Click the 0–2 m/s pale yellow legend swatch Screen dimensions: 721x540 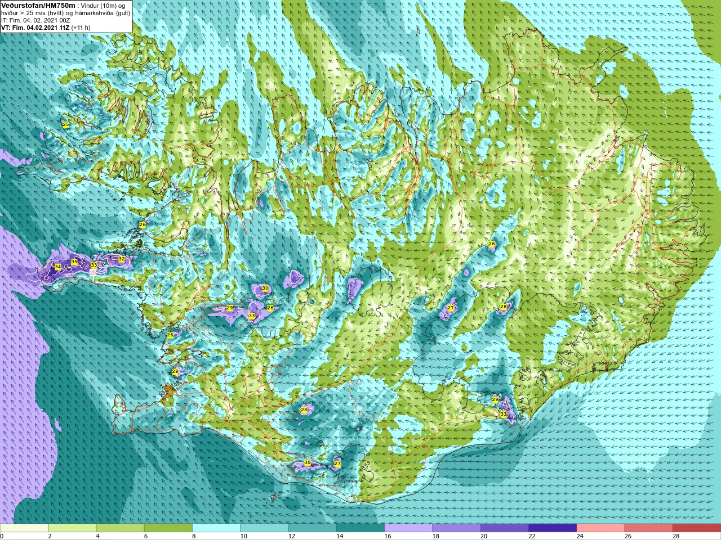(x=24, y=528)
